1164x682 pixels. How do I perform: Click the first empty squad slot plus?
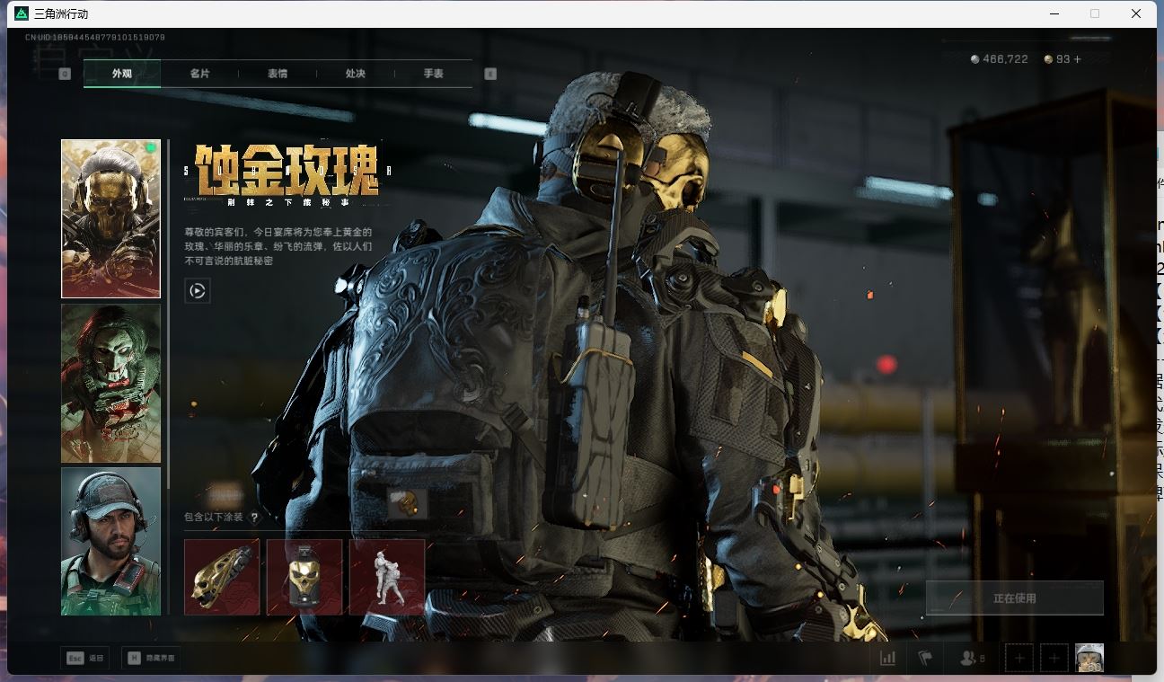(x=1019, y=658)
